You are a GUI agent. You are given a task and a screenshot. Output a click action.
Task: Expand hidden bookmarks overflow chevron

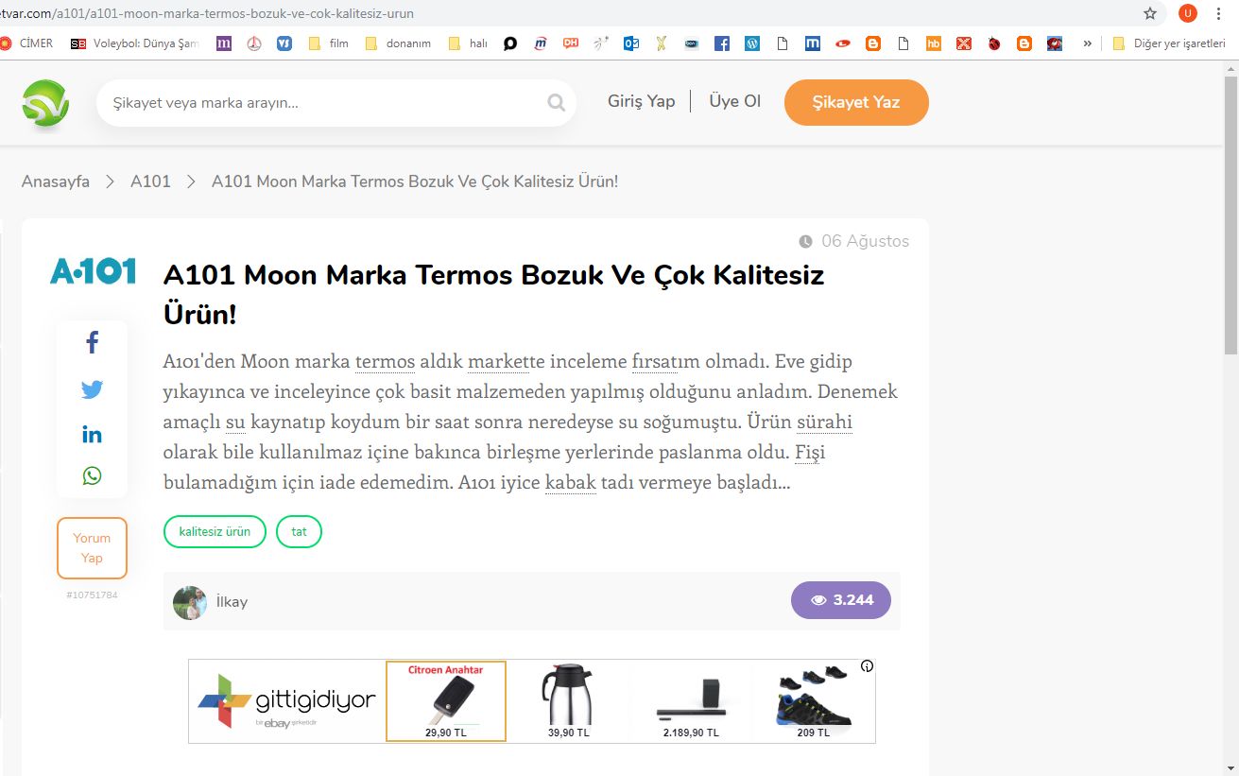coord(1087,43)
